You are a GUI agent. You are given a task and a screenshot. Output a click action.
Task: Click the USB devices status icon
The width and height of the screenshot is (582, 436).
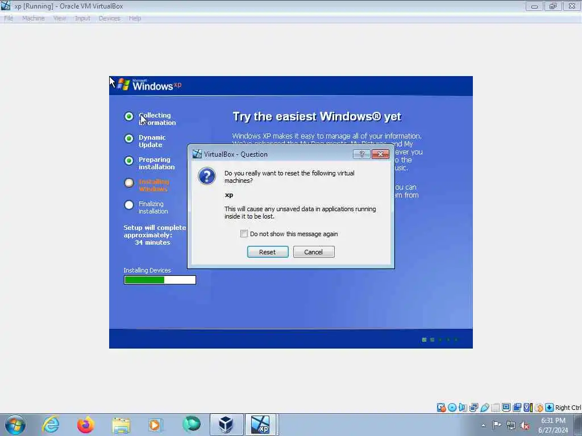click(484, 408)
